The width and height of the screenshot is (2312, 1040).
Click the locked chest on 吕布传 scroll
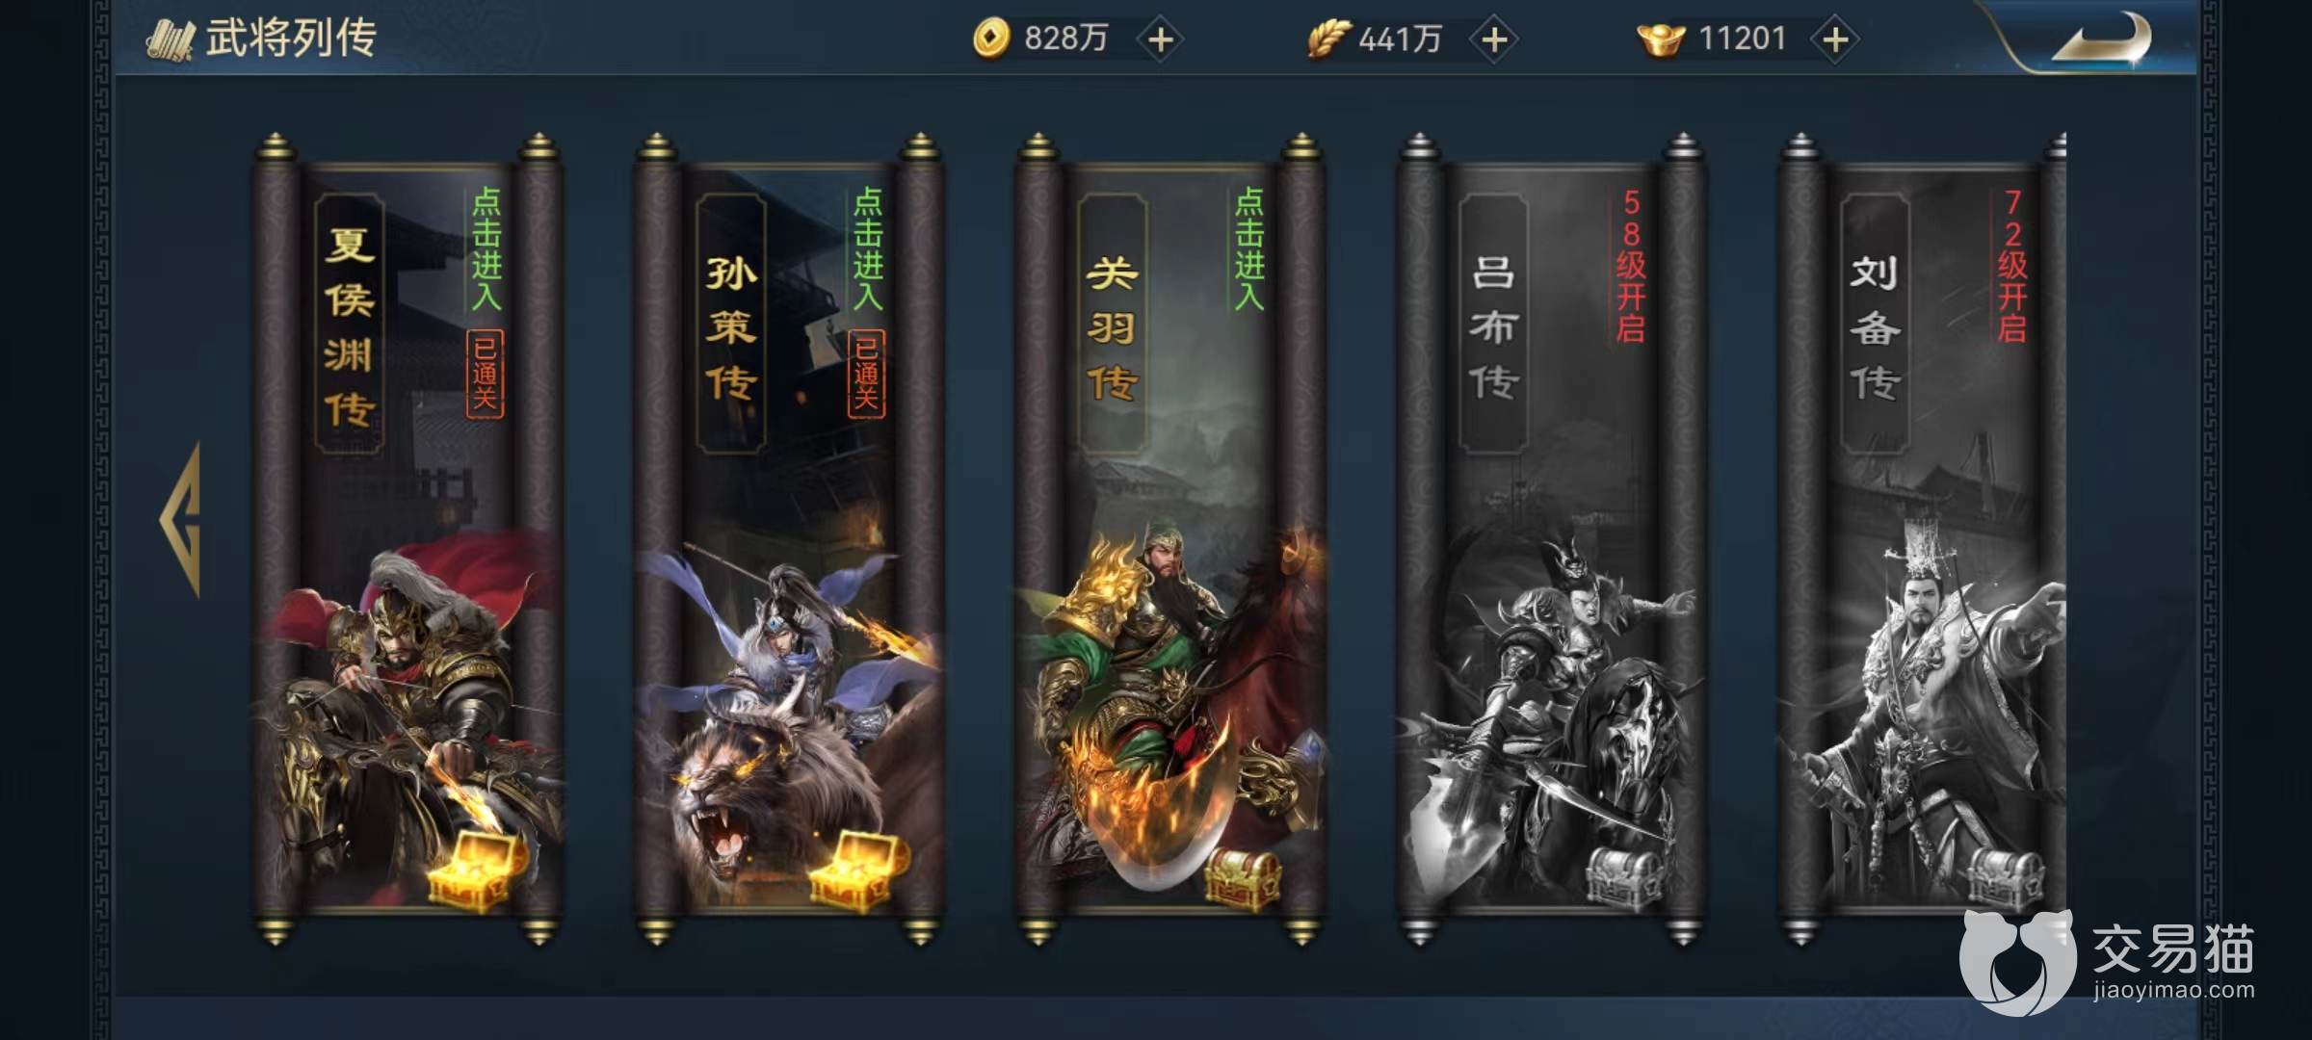coord(1624,878)
